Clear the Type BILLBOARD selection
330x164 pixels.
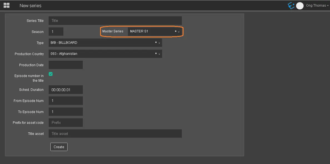click(x=156, y=43)
